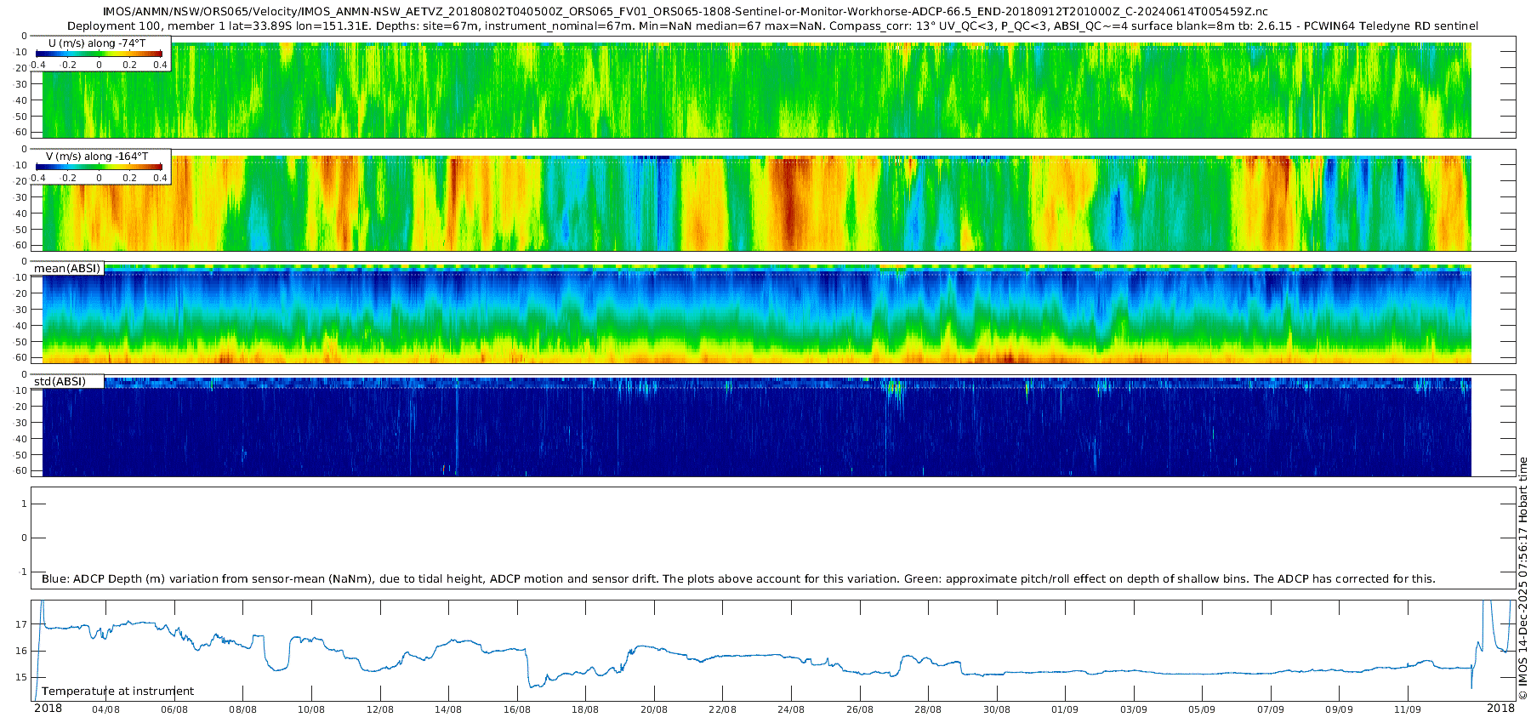Select the 'V (m/s) along -164°T' label
1531x723 pixels.
pos(97,157)
